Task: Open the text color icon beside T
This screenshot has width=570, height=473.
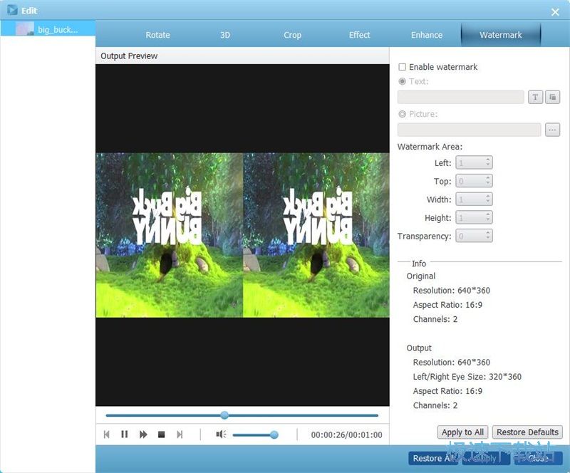Action: [x=553, y=97]
